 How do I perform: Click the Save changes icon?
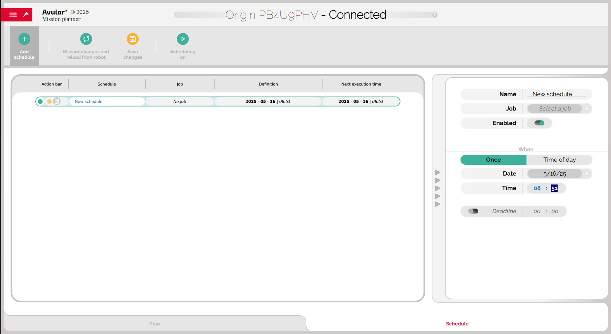click(132, 39)
